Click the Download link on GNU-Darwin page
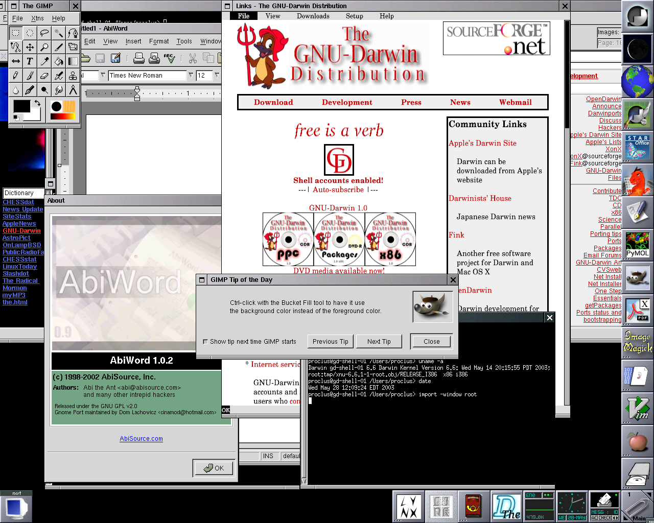 tap(273, 102)
